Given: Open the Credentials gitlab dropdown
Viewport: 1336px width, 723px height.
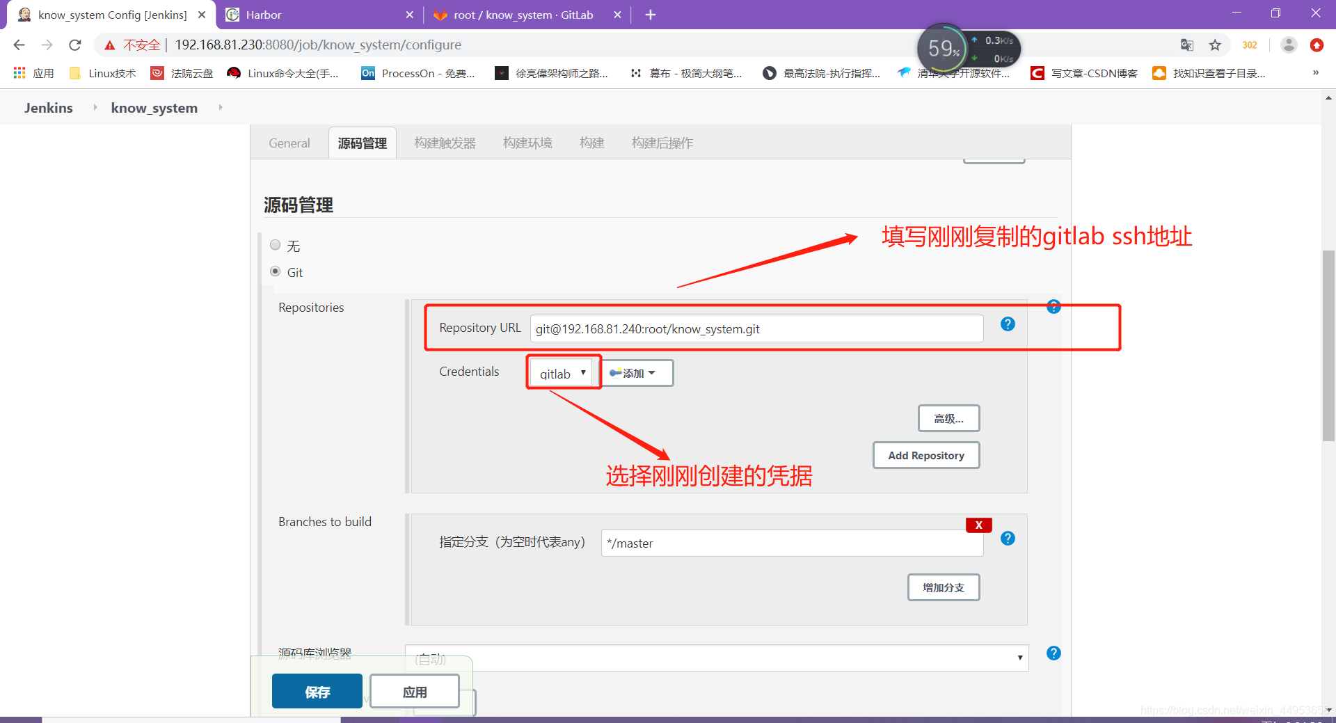Looking at the screenshot, I should [x=561, y=374].
